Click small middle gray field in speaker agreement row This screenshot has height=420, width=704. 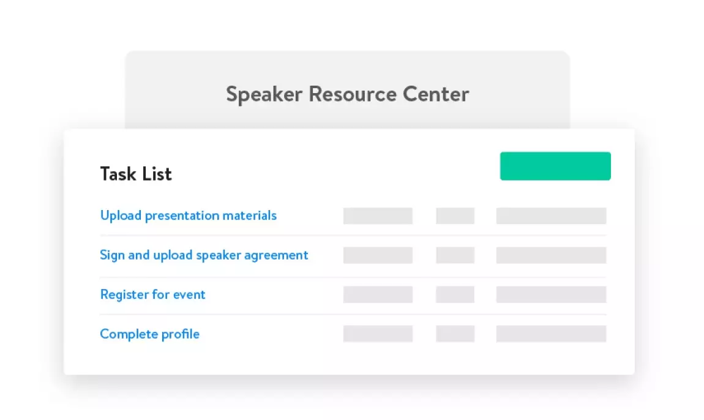pyautogui.click(x=455, y=255)
